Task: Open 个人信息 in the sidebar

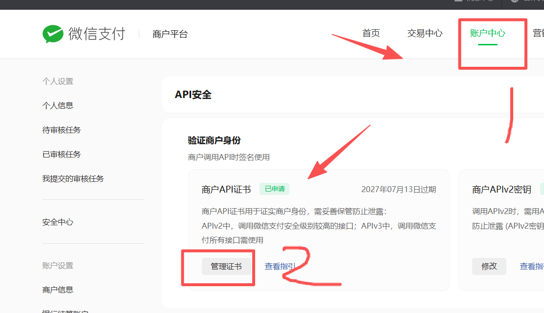Action: tap(58, 105)
